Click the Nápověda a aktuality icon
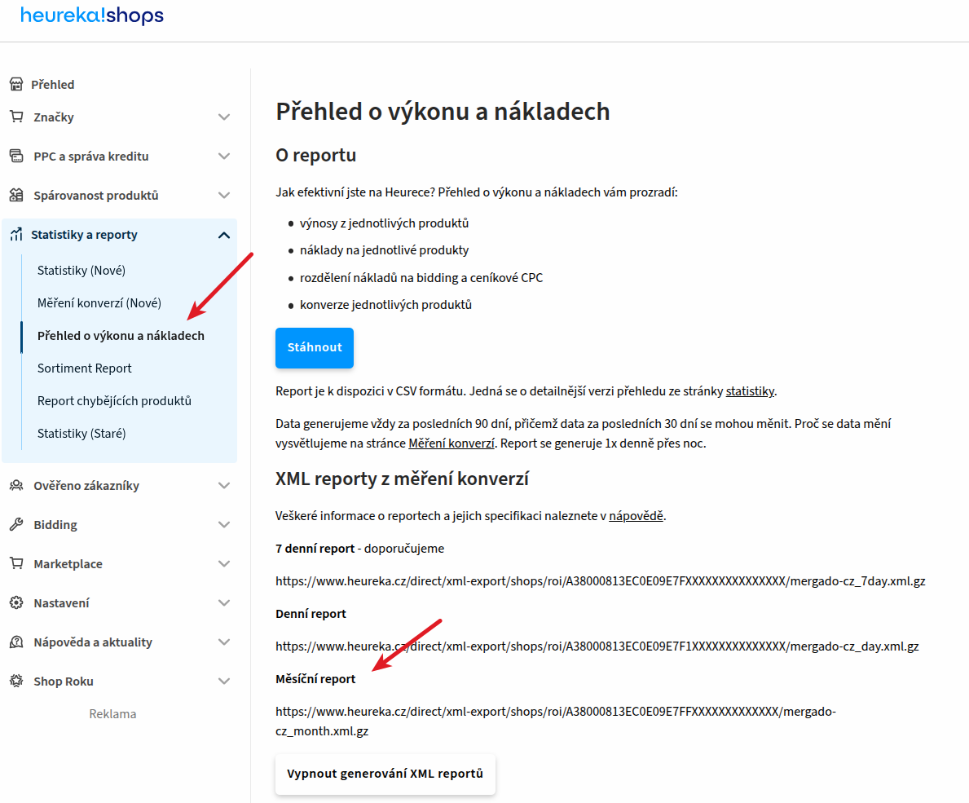The height and width of the screenshot is (803, 969). pyautogui.click(x=16, y=642)
